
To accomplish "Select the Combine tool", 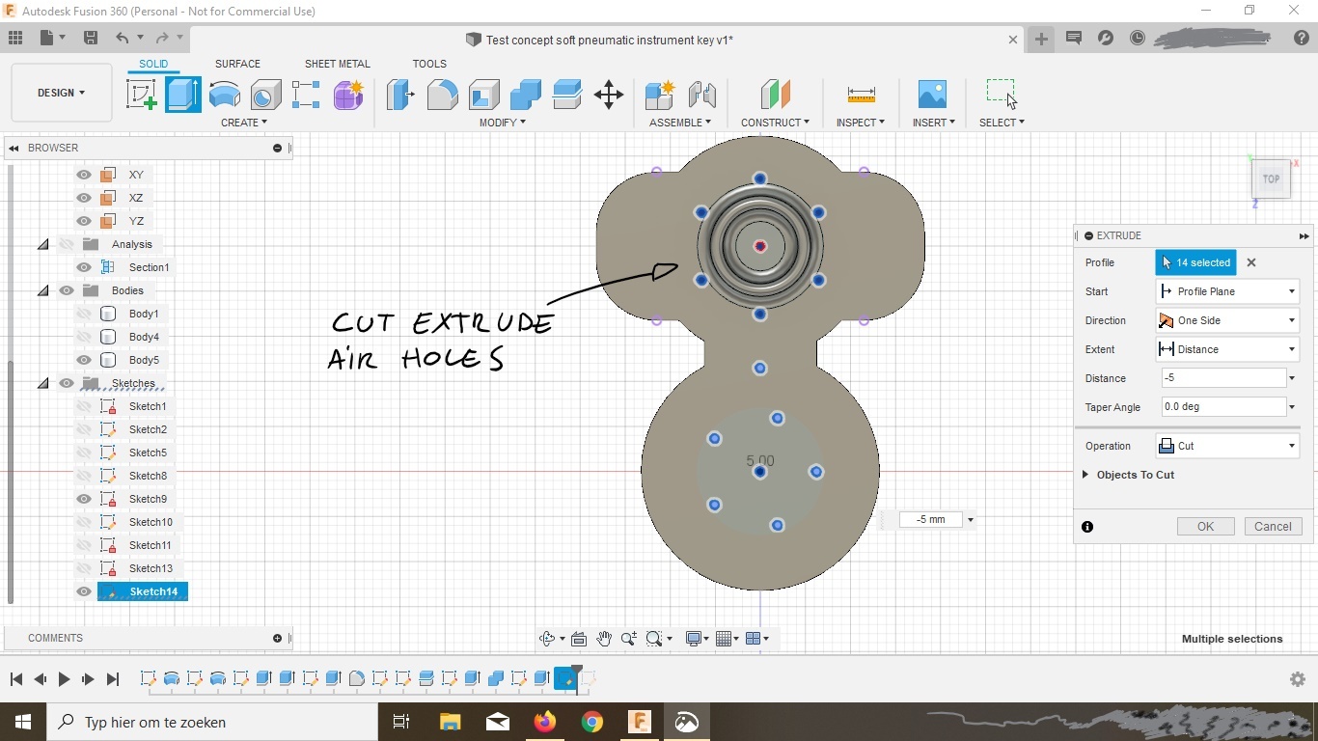I will tap(526, 95).
